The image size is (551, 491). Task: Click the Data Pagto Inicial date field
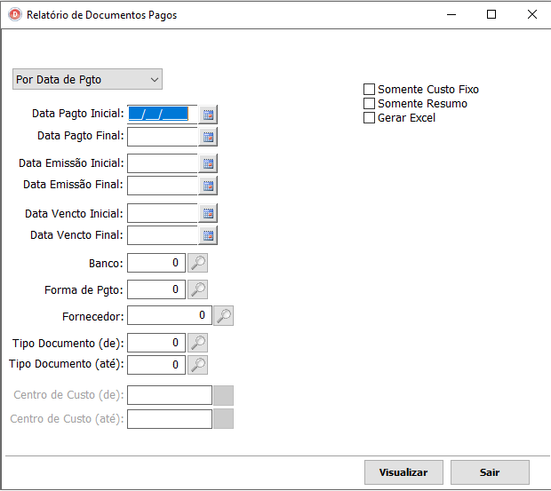point(162,114)
